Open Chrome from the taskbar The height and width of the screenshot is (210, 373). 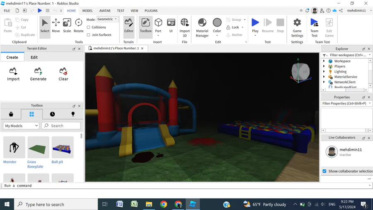click(163, 204)
